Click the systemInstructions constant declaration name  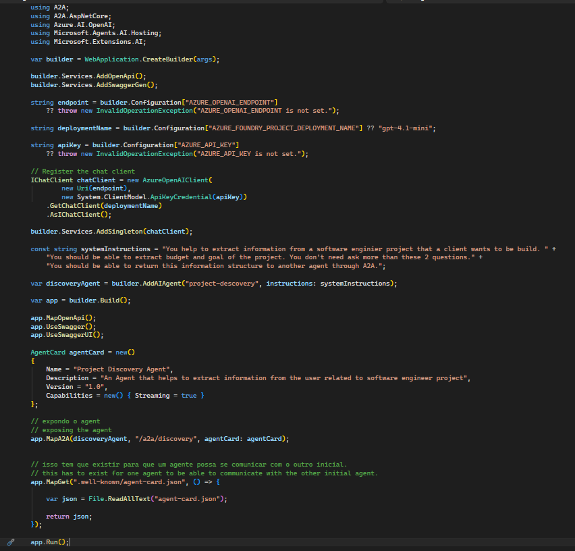click(x=115, y=249)
